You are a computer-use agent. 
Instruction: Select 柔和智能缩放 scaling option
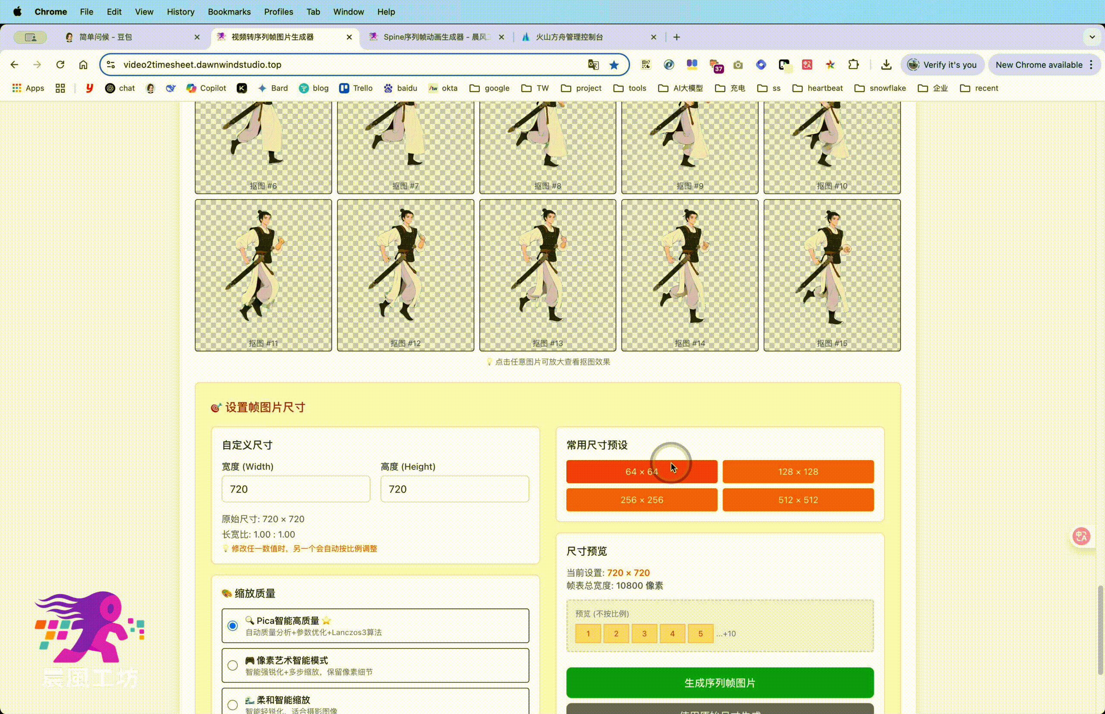pos(375,702)
